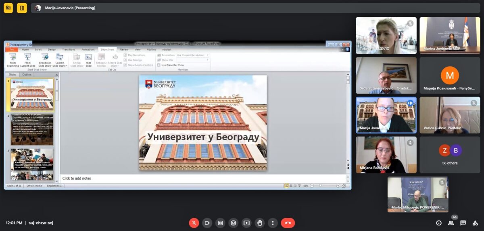Image resolution: width=484 pixels, height=231 pixels.
Task: Check the Use Presenter View box
Action: tap(159, 65)
